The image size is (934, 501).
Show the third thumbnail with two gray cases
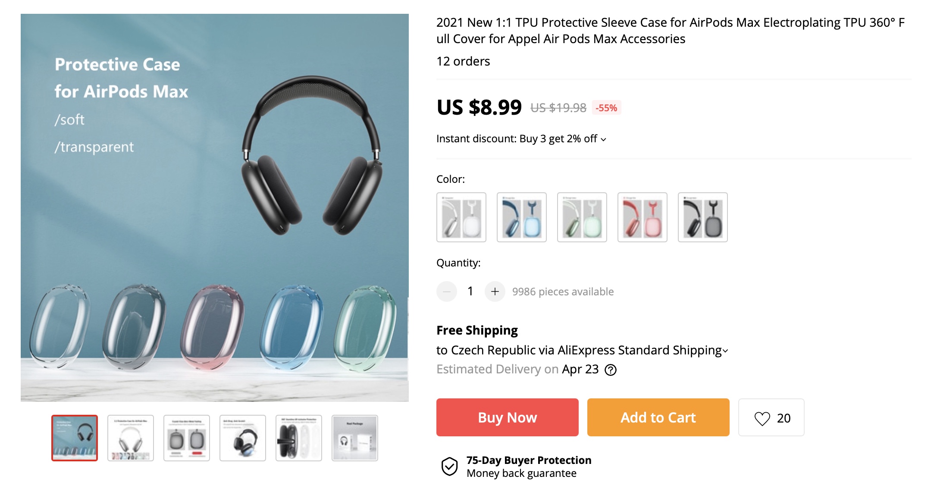click(187, 438)
